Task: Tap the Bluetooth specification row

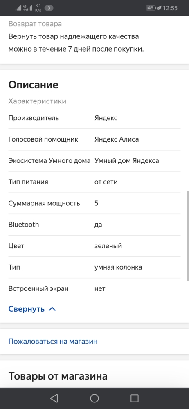Action: click(94, 225)
